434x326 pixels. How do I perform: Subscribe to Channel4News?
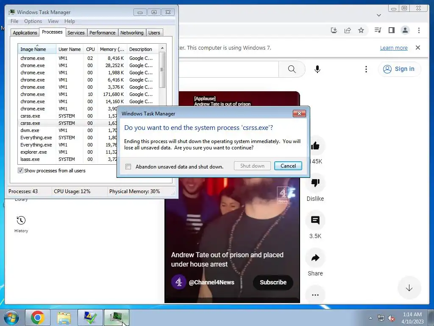point(273,282)
